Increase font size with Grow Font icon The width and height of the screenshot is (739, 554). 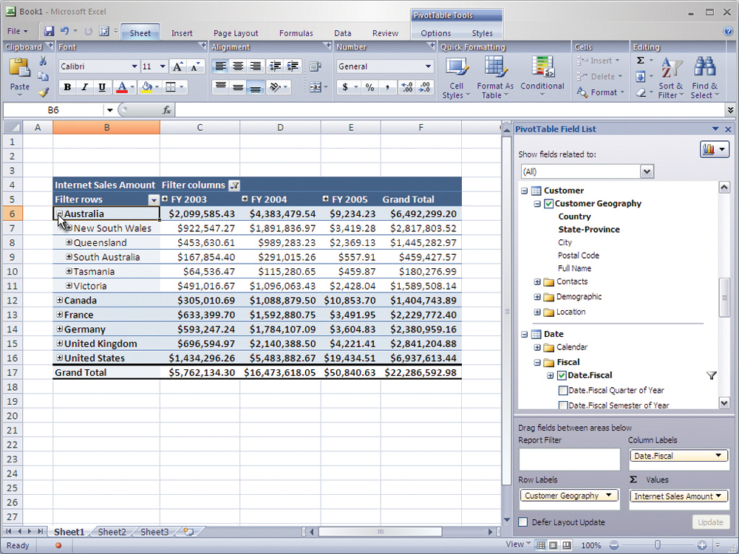click(x=177, y=66)
